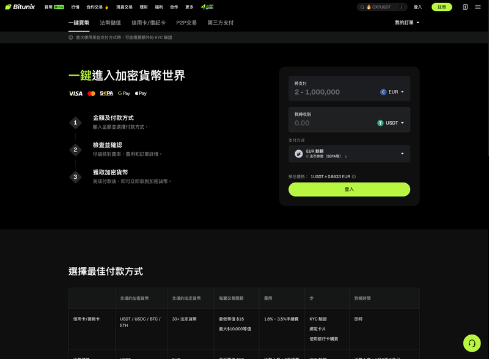Click the 金額及付款方式 step heading

click(113, 118)
